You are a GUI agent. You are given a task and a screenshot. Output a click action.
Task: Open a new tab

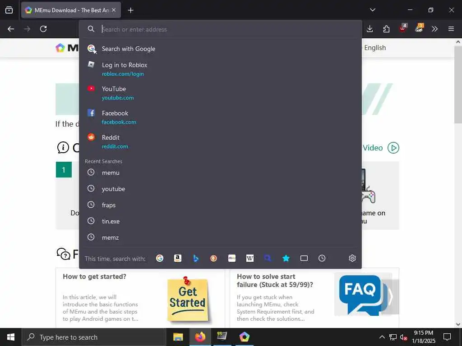[130, 10]
